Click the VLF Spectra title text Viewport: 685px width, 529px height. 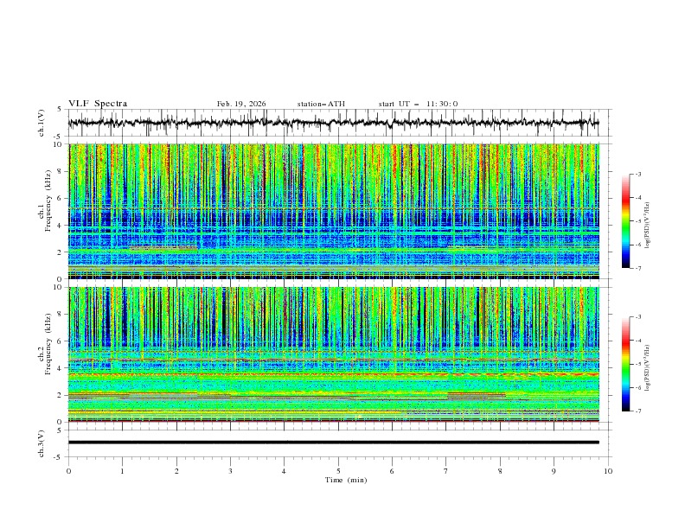tap(98, 104)
